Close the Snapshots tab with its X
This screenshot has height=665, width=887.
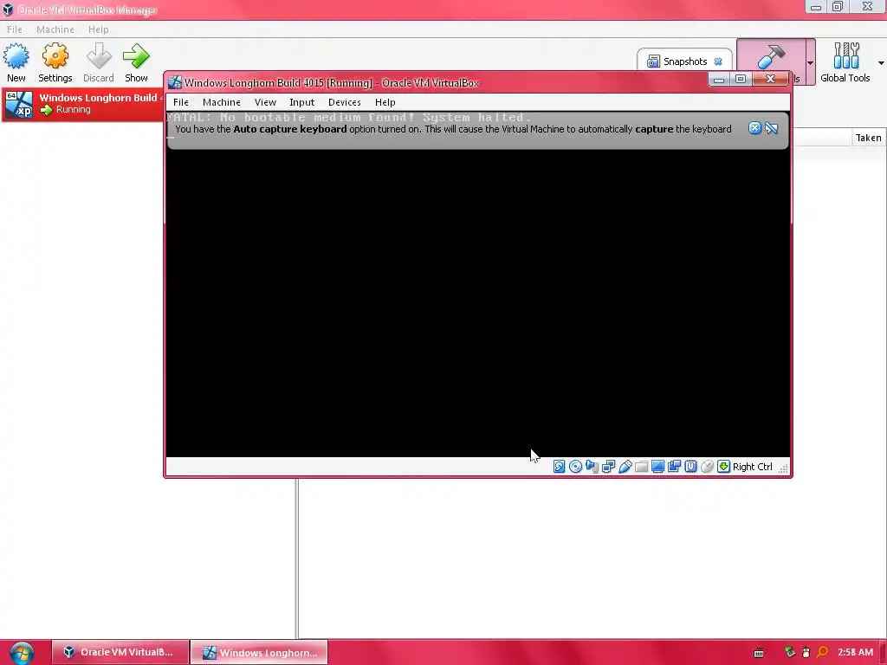(718, 61)
